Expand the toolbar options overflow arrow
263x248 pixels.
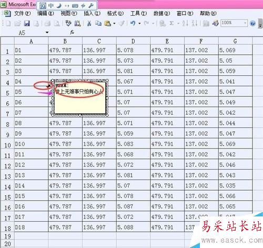point(260,24)
